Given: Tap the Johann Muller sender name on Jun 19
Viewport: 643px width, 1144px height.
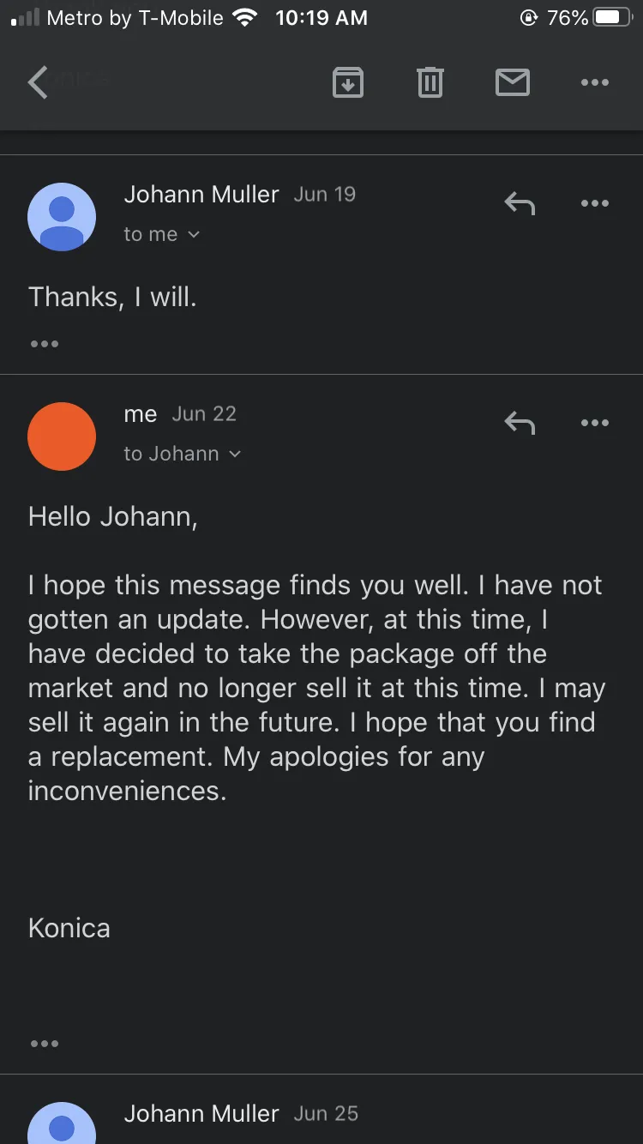Looking at the screenshot, I should point(201,194).
